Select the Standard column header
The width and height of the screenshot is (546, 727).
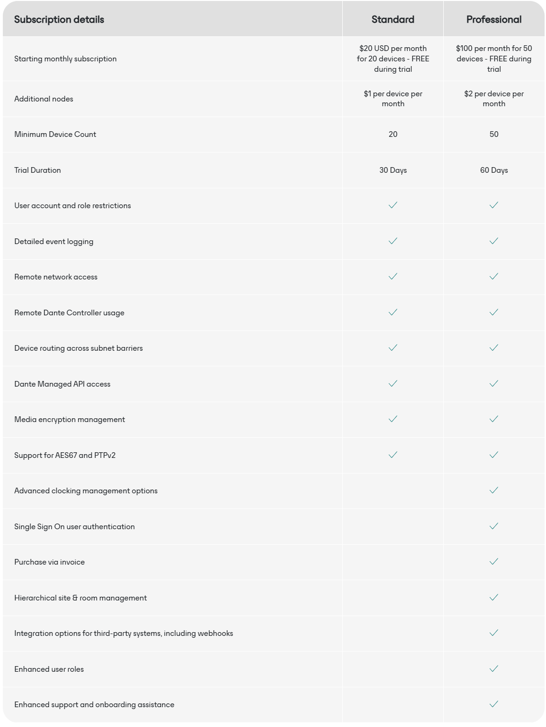(393, 19)
